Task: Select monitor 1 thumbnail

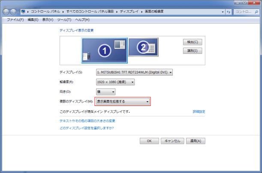Action: [105, 50]
